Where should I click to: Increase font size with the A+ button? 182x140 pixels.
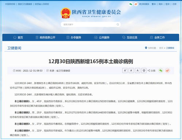(x=125, y=71)
